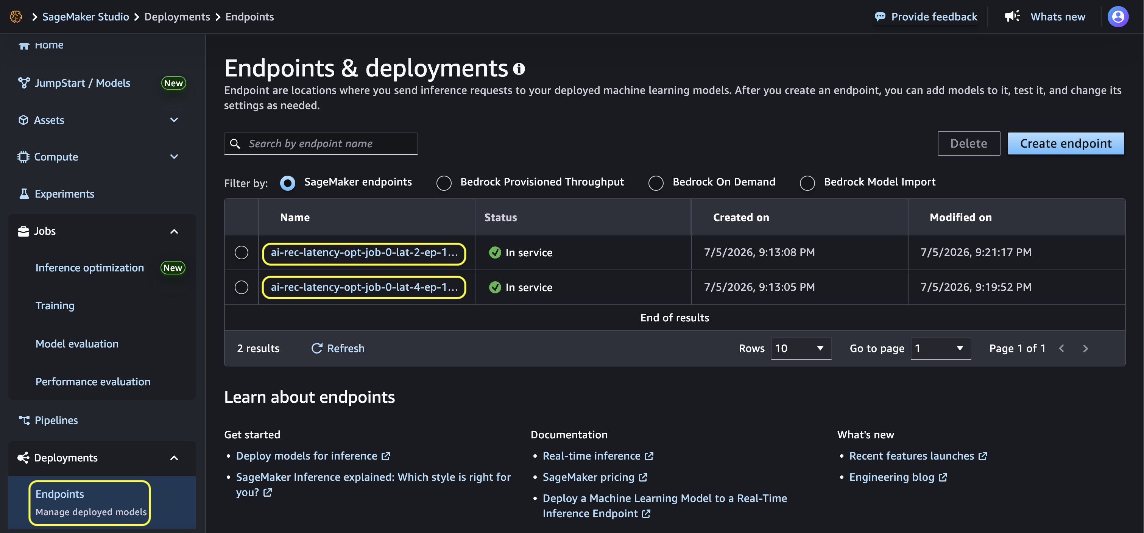
Task: Click the Create endpoint button
Action: 1066,143
